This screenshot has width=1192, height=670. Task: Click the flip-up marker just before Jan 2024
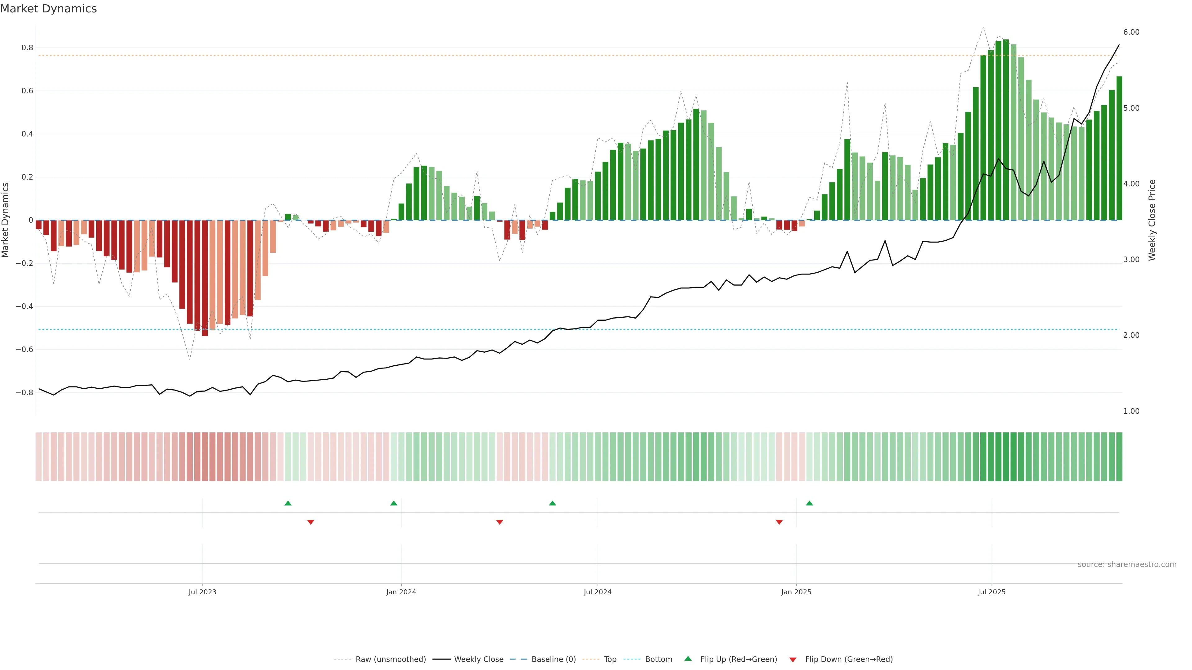pos(394,503)
